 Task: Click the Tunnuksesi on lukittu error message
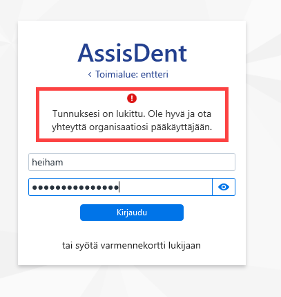click(x=132, y=120)
